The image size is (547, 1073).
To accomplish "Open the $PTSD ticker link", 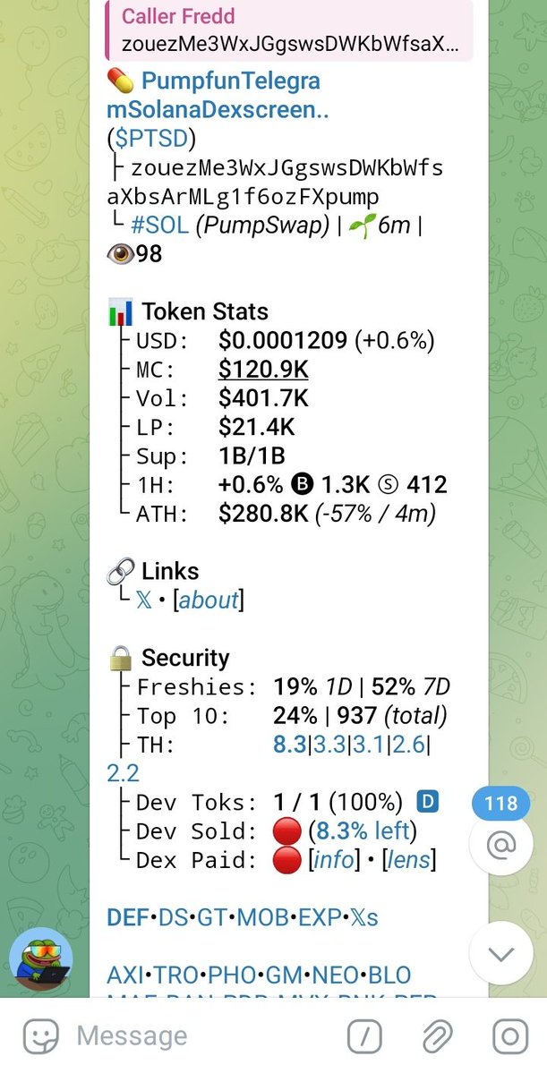I will (x=151, y=138).
